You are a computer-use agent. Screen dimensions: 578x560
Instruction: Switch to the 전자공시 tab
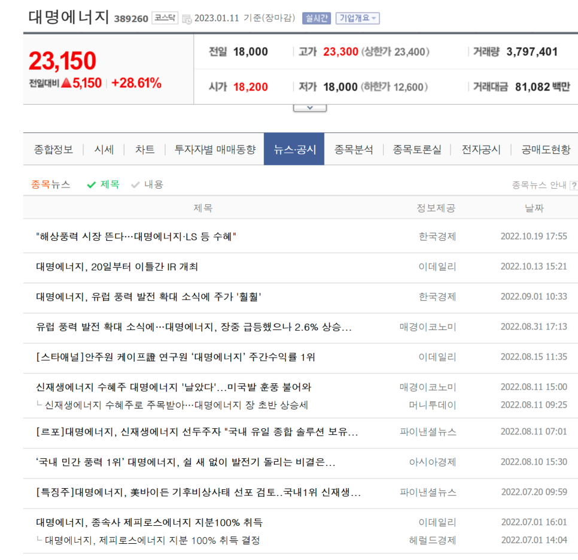tap(481, 149)
